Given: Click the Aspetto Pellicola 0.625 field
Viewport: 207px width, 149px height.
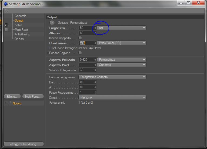Looking at the screenshot, I should click(x=86, y=60).
